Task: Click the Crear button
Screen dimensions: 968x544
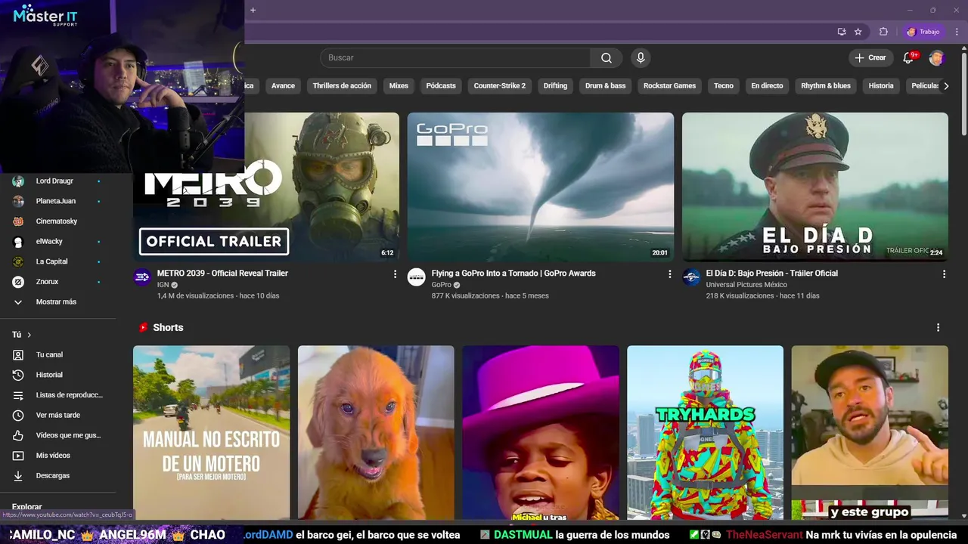Action: pyautogui.click(x=870, y=58)
